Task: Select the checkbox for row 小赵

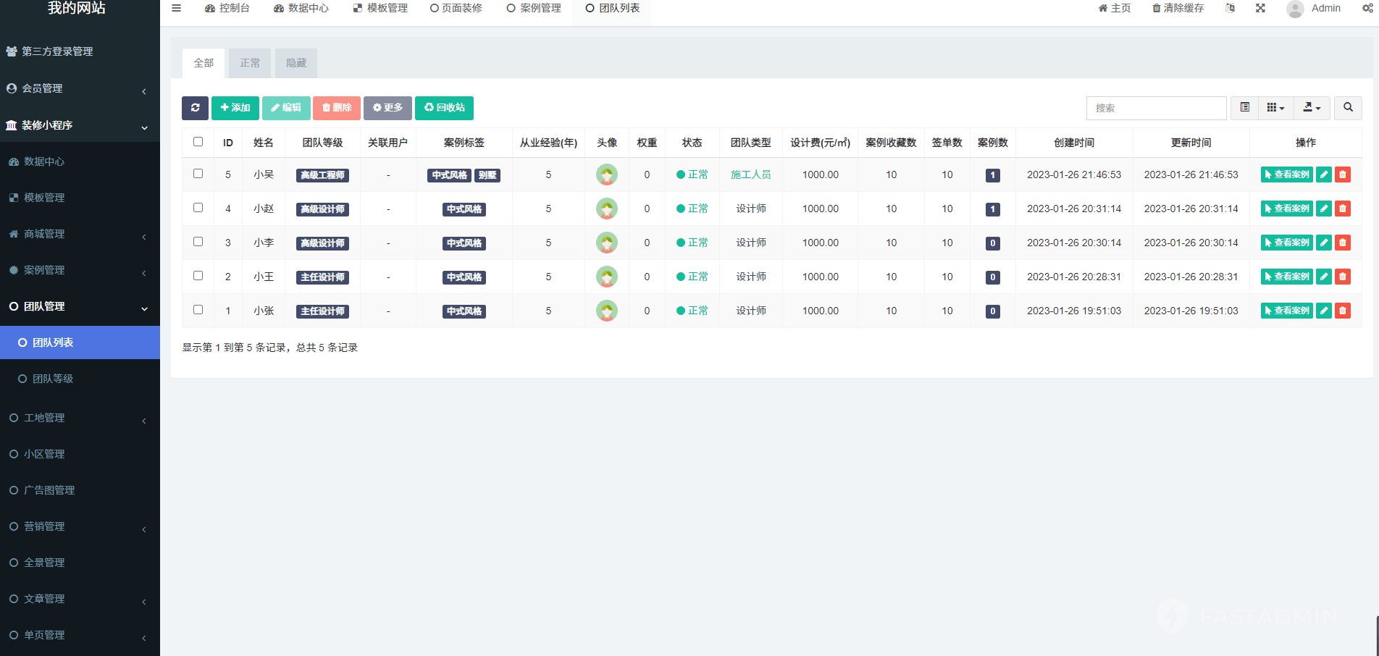Action: click(198, 208)
